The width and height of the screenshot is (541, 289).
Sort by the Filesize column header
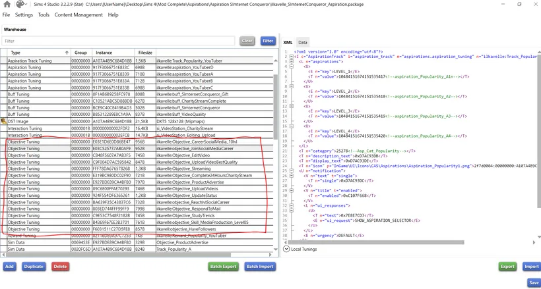pyautogui.click(x=145, y=53)
